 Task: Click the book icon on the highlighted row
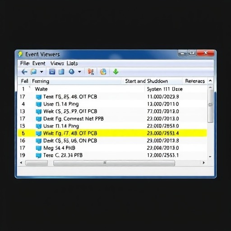coord(39,134)
